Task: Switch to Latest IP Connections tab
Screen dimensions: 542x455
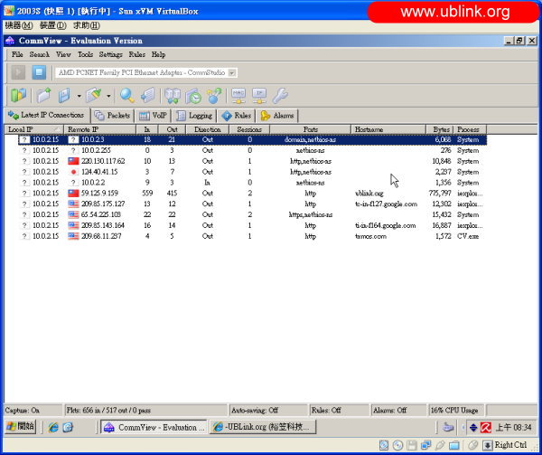Action: pyautogui.click(x=46, y=115)
